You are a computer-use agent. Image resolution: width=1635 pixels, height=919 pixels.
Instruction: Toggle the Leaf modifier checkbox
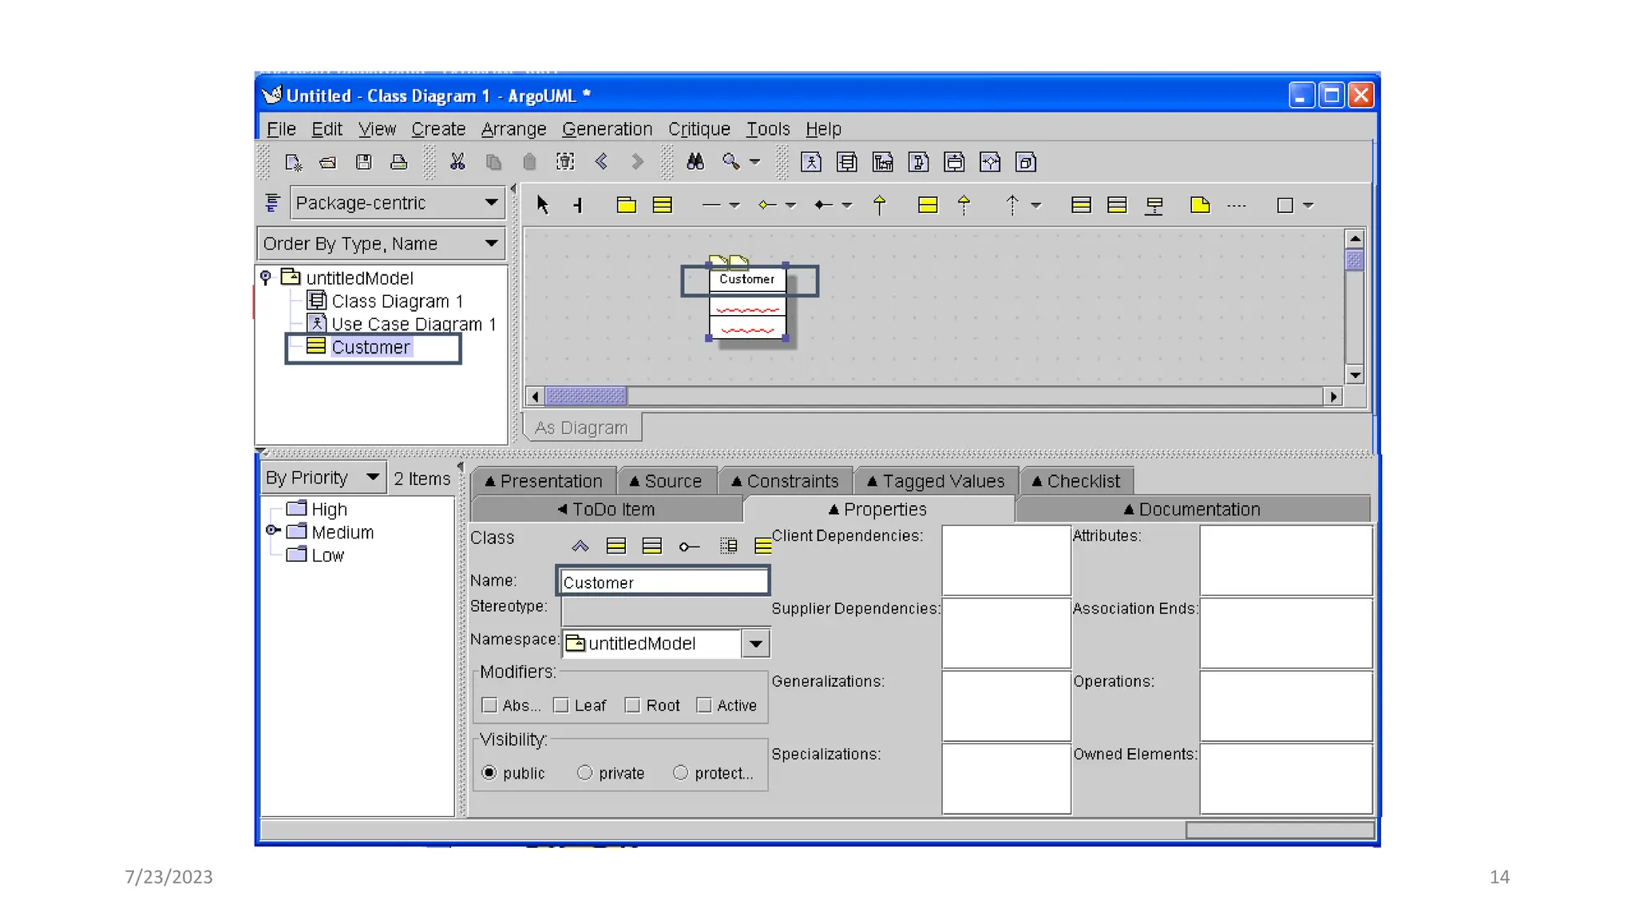point(561,705)
